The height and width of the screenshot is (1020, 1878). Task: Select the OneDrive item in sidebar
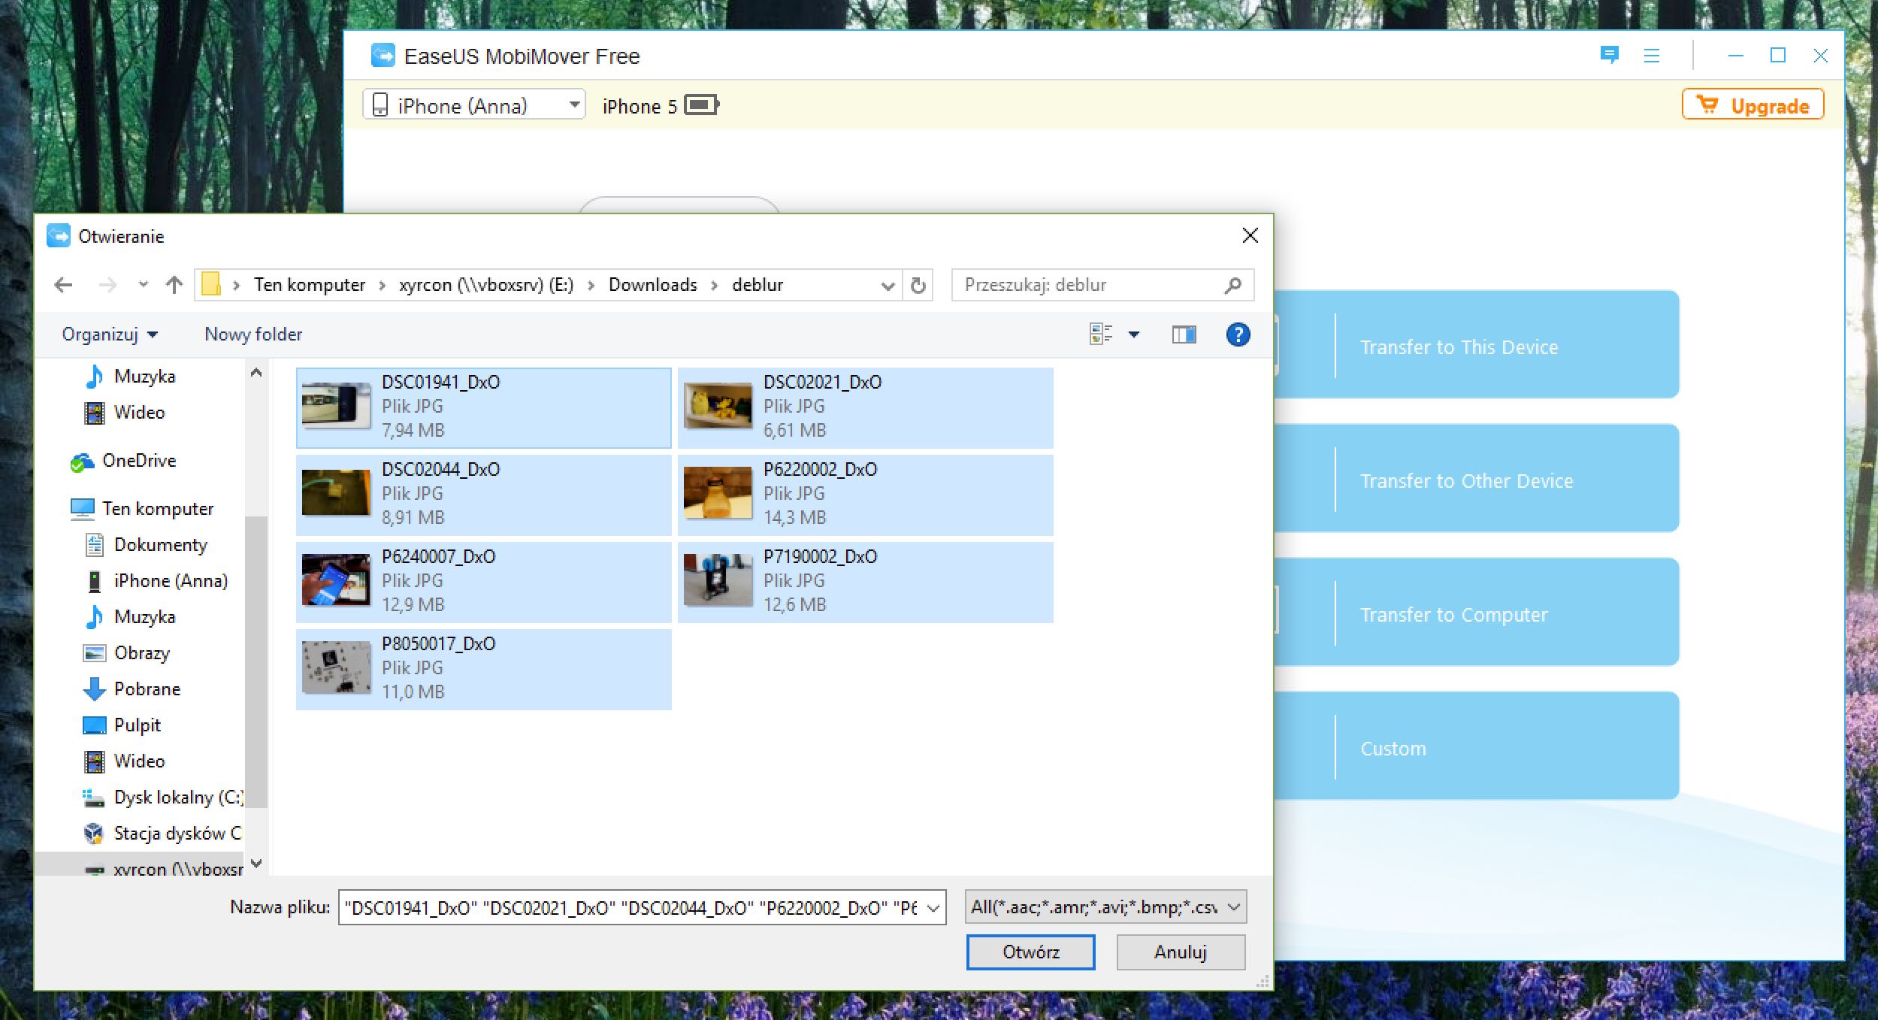[138, 461]
